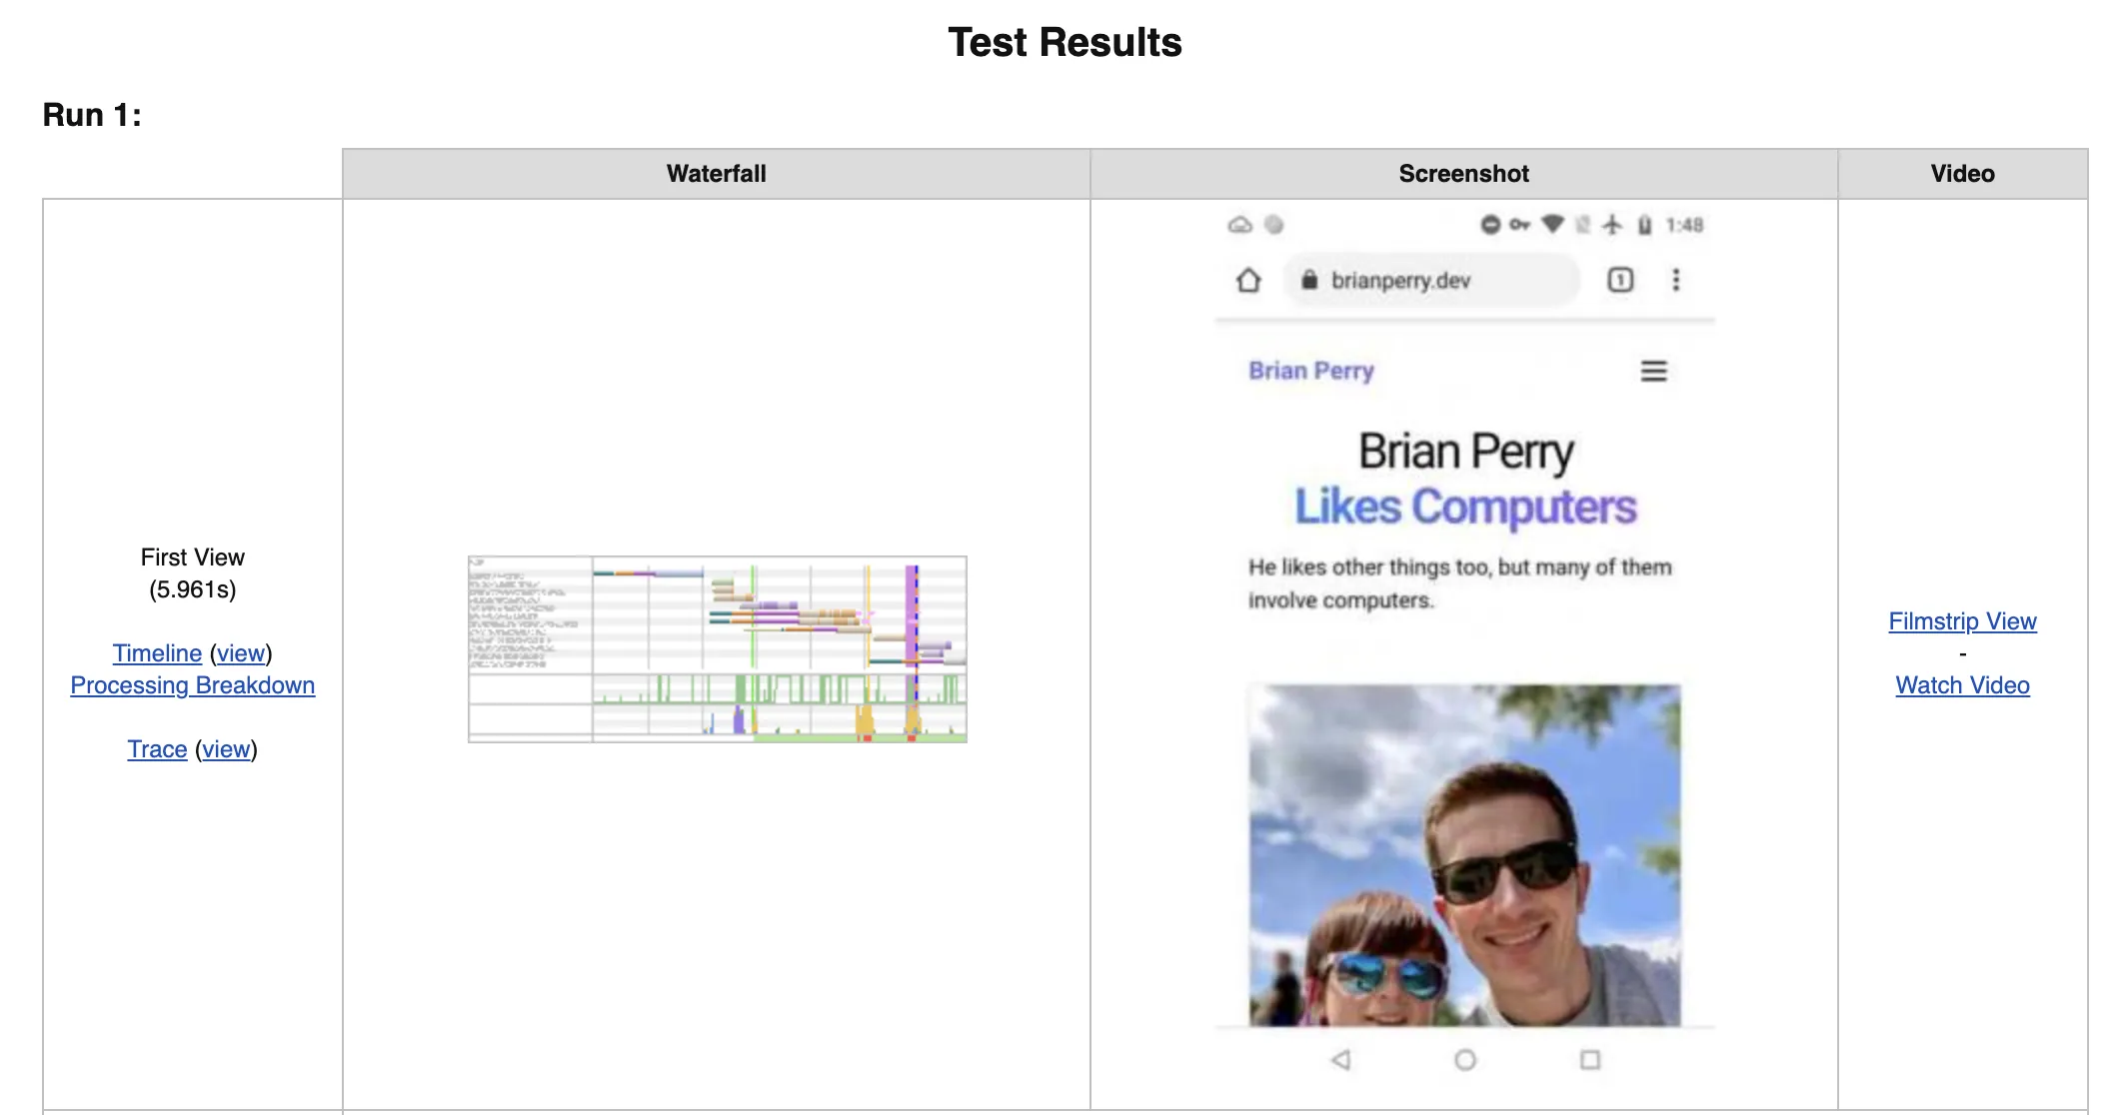Click the Watch Video link

tap(1961, 685)
